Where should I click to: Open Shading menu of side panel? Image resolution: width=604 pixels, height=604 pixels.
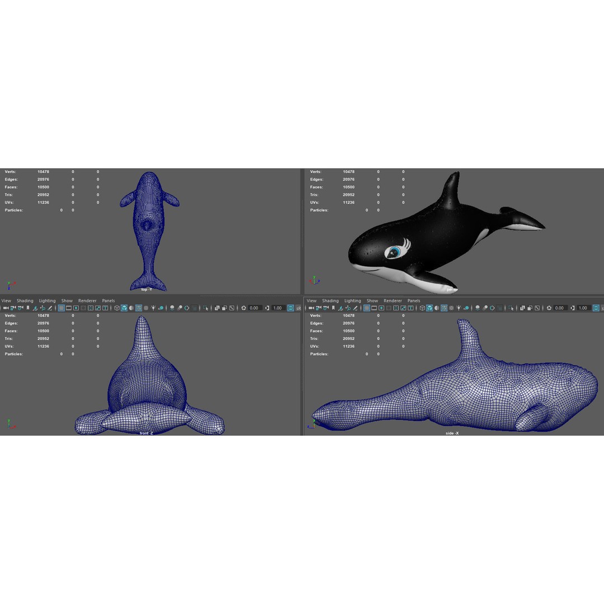pos(331,301)
